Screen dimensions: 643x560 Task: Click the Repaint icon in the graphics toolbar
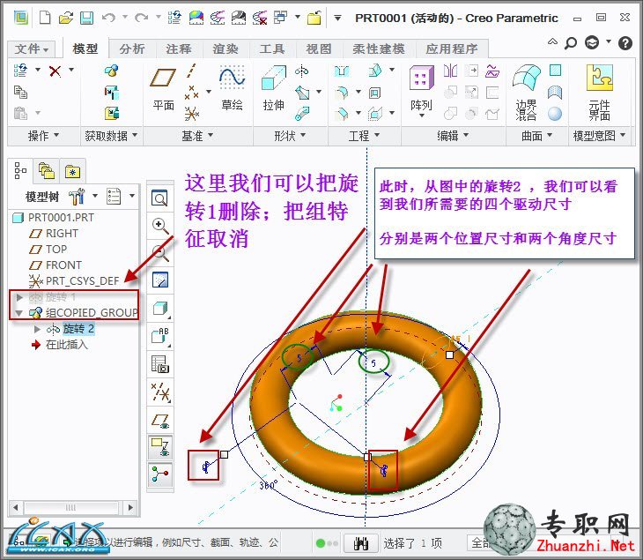tap(160, 280)
